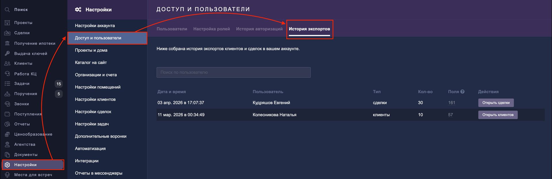The image size is (552, 179).
Task: Click the Места для встреч icon
Action: [7, 175]
